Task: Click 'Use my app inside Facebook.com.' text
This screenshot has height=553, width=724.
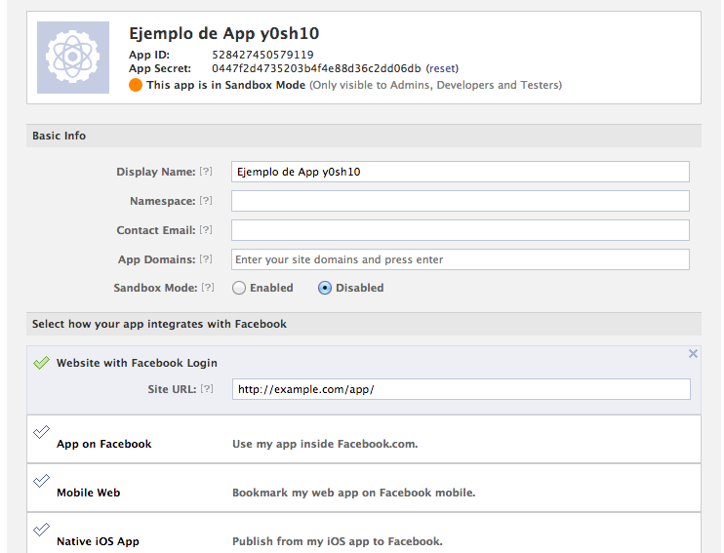Action: (325, 444)
